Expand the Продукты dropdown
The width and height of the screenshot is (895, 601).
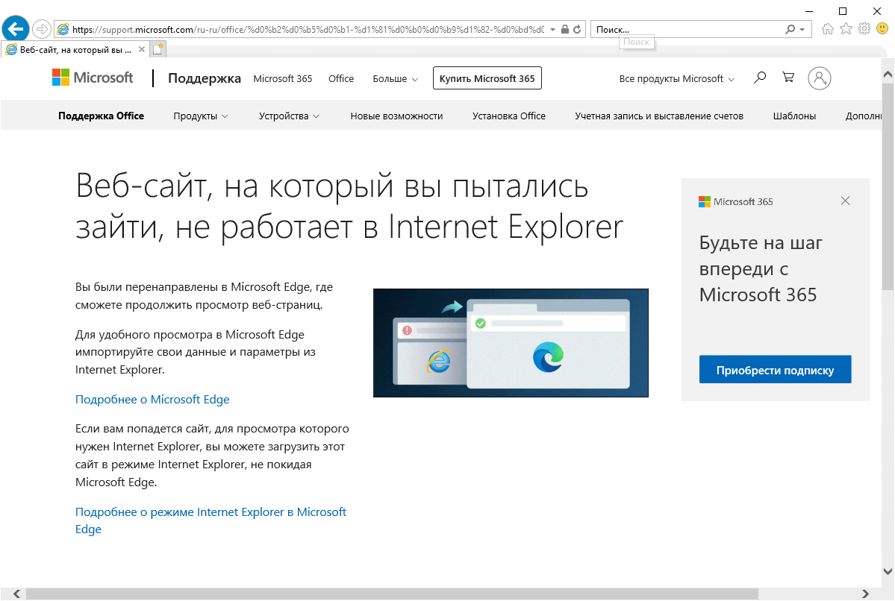tap(200, 116)
